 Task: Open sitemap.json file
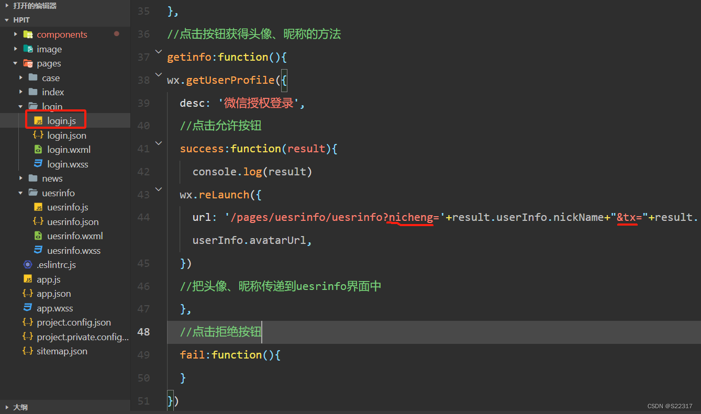62,351
